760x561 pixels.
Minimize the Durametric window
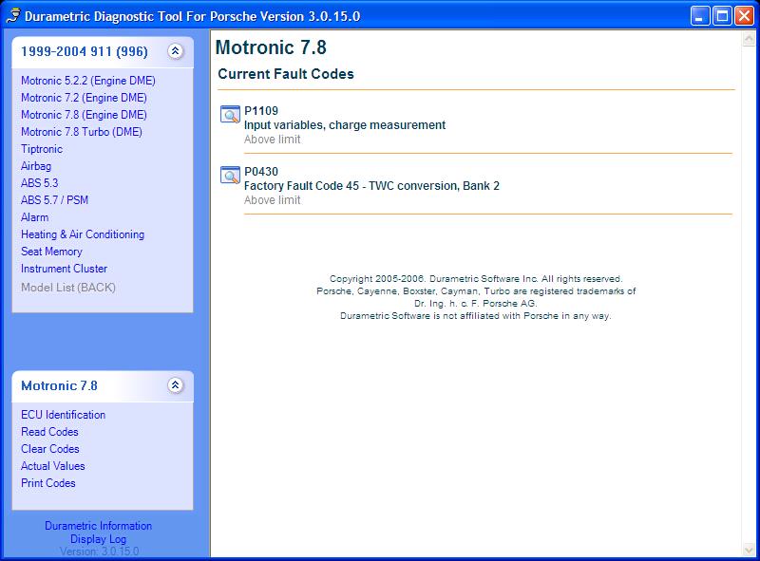coord(700,16)
